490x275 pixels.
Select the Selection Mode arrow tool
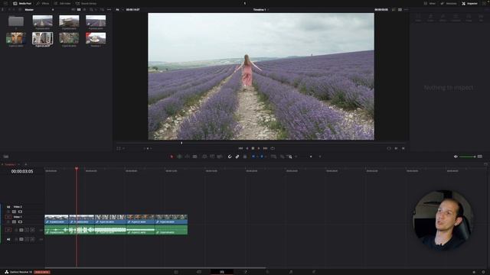click(171, 157)
